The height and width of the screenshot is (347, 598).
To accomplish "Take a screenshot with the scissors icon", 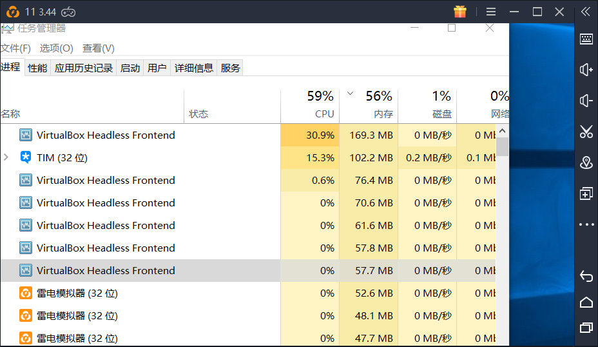I will tap(586, 132).
